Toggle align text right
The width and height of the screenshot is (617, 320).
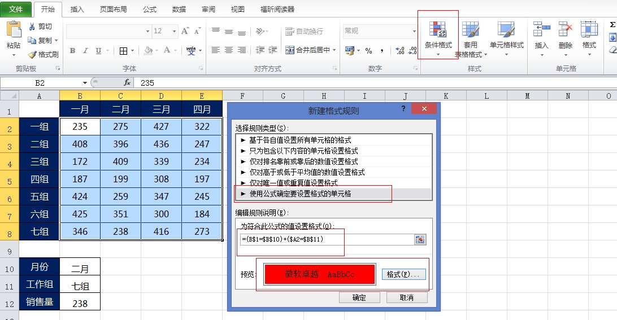pyautogui.click(x=242, y=50)
